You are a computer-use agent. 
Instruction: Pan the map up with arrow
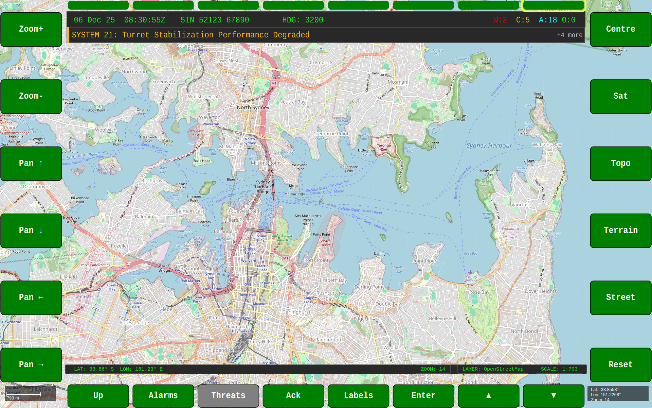31,164
